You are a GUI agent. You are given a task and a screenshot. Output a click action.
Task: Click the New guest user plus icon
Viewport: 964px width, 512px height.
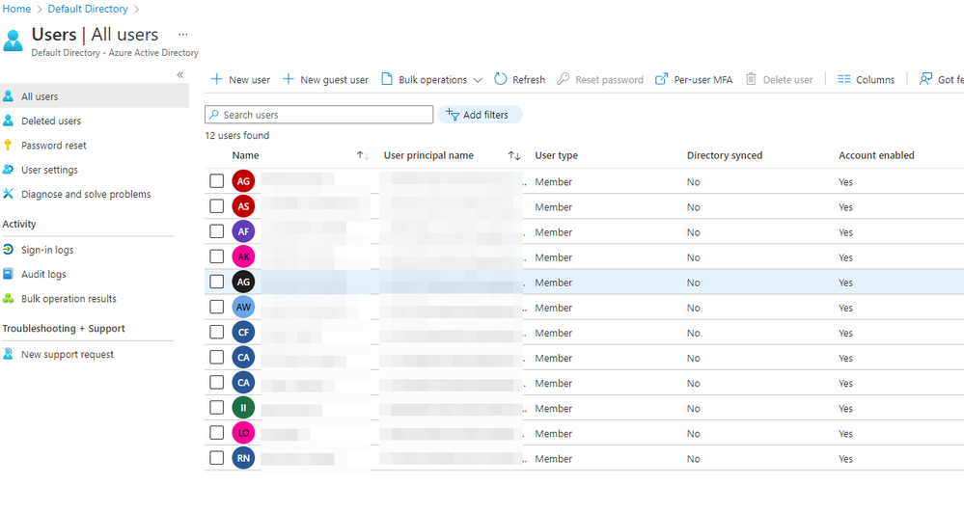[x=289, y=79]
